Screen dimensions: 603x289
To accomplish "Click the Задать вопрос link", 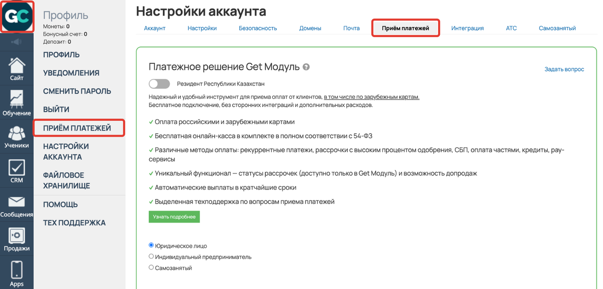I will (x=564, y=69).
